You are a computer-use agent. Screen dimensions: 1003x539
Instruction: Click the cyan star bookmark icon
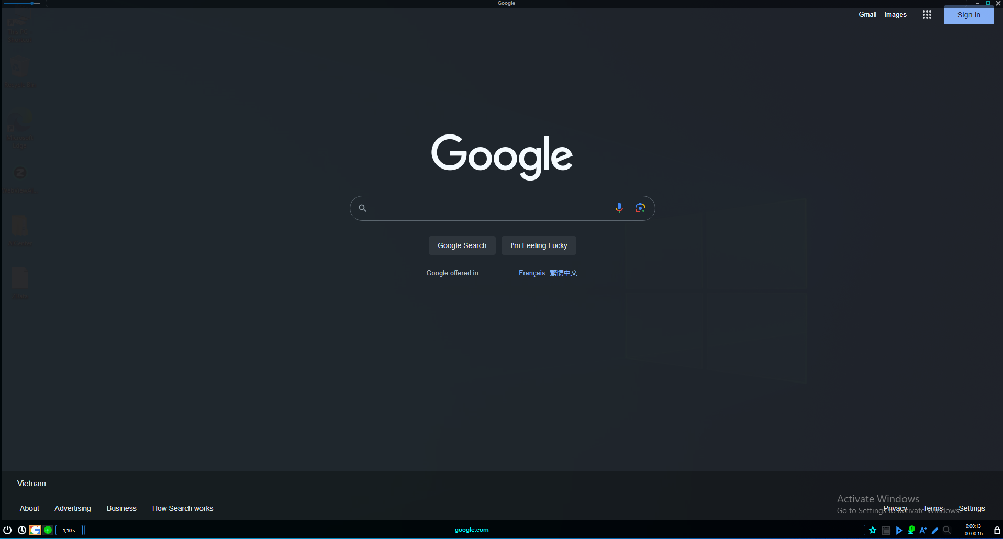(873, 530)
